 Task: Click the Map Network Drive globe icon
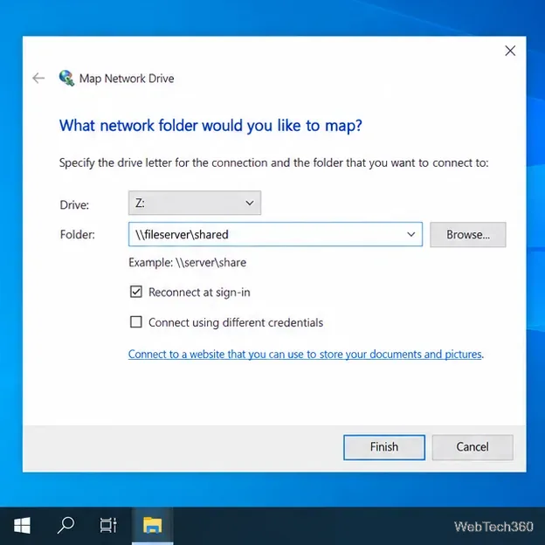click(x=66, y=79)
